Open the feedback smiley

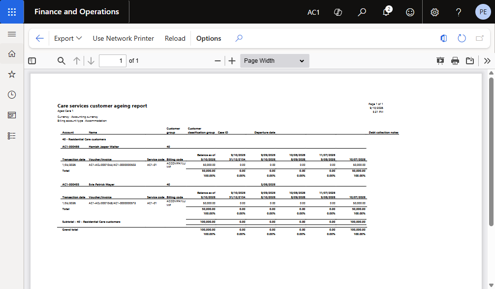tap(410, 12)
